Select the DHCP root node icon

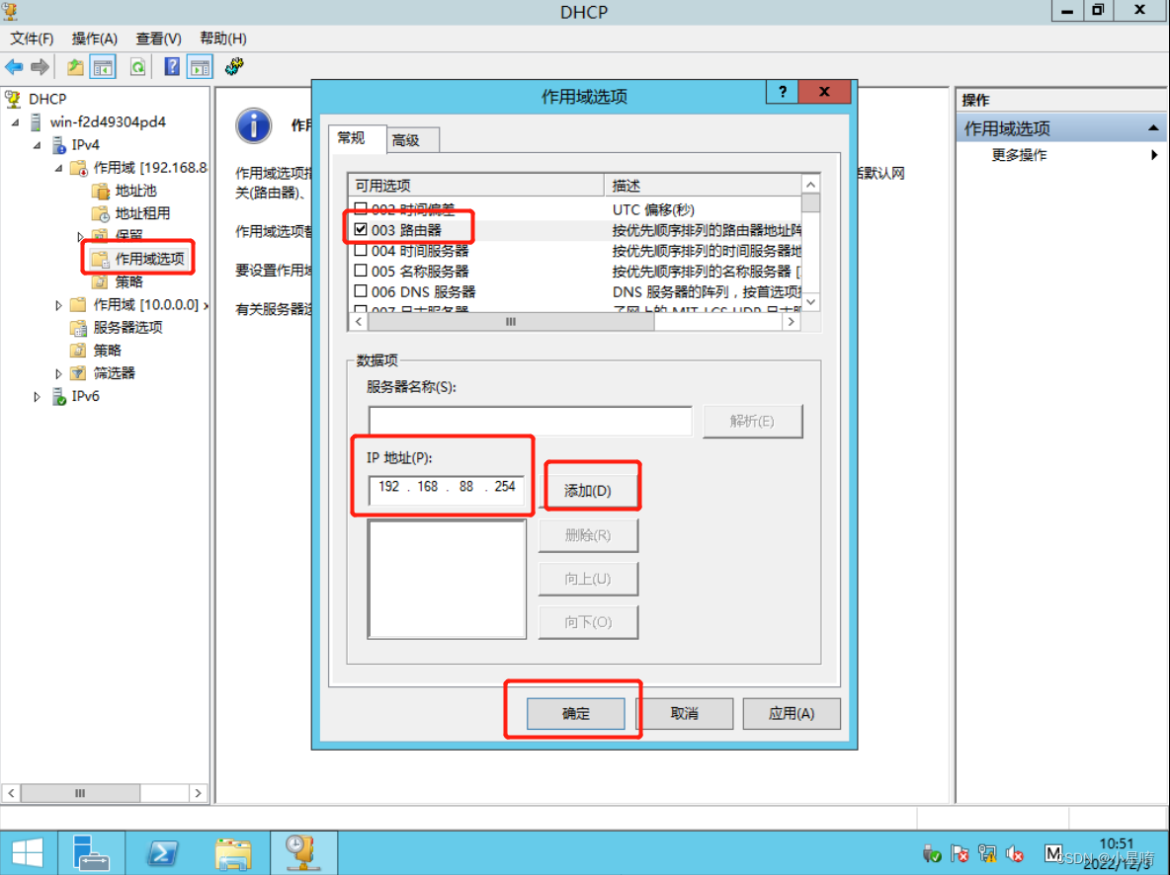pyautogui.click(x=14, y=99)
